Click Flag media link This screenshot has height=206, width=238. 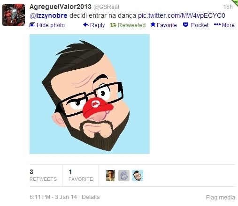221,198
